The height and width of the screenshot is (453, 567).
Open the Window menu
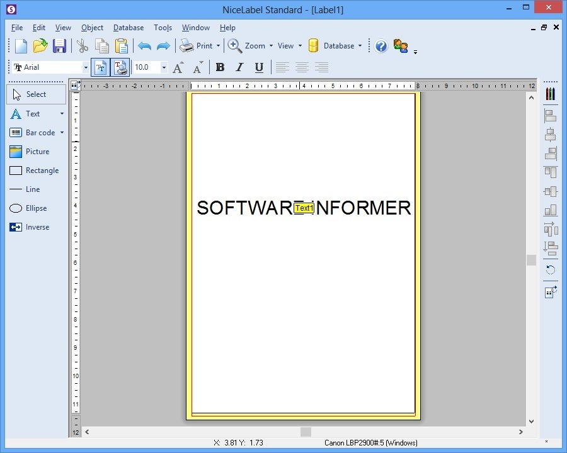(196, 28)
